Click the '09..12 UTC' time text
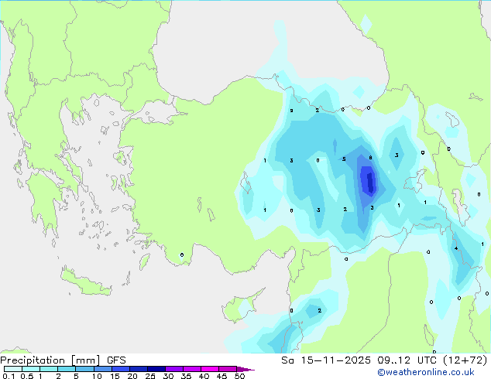 407,360
